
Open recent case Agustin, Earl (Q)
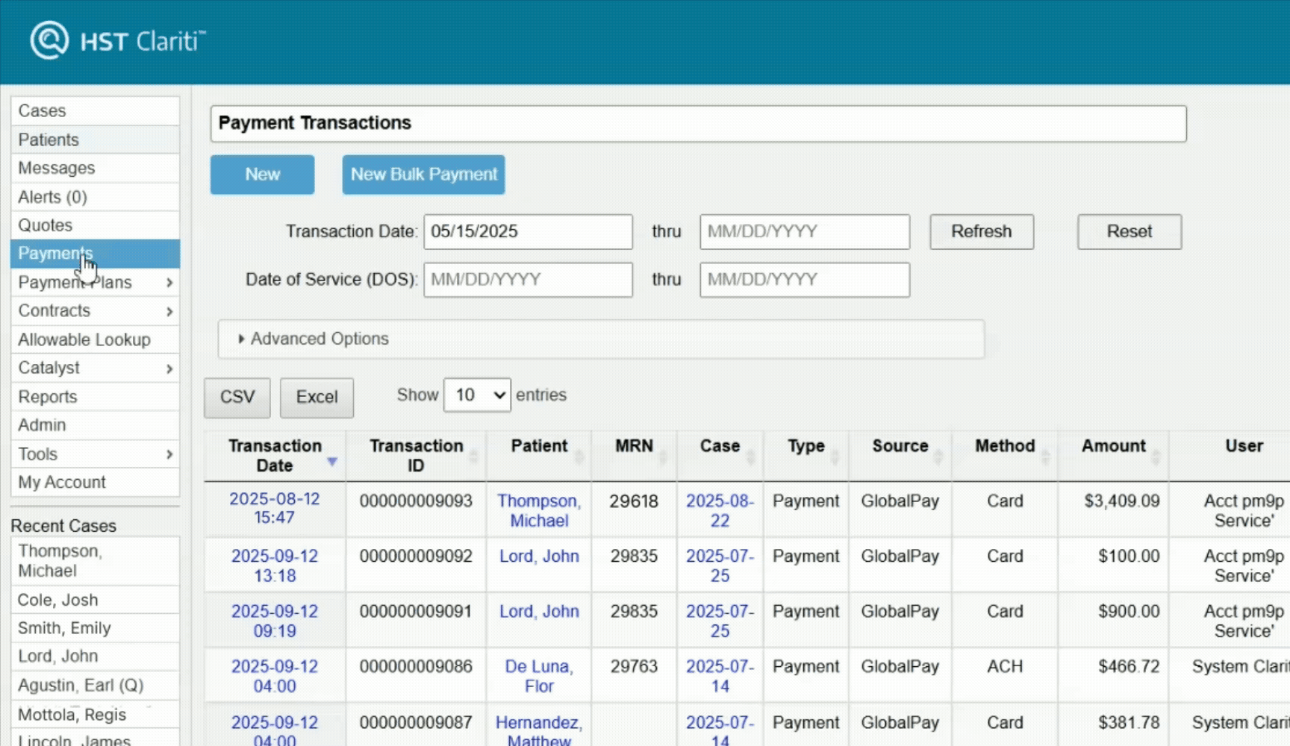pyautogui.click(x=95, y=686)
